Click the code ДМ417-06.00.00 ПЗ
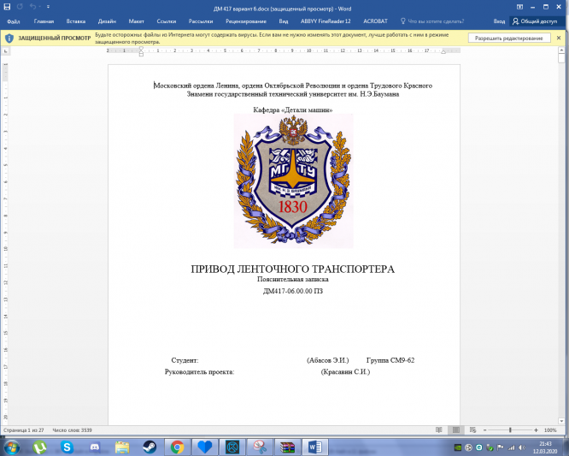Viewport: 569px width, 456px height. [x=293, y=291]
